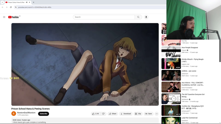Viewport: 221px width, 124px height.
Task: Start voice search with the microphone icon
Action: tap(146, 17)
